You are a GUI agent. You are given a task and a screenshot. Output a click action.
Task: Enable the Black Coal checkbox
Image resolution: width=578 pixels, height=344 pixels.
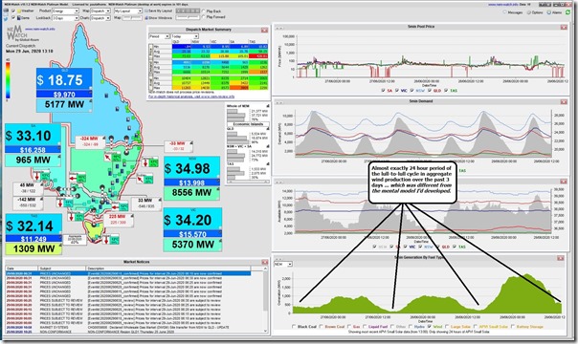click(294, 327)
